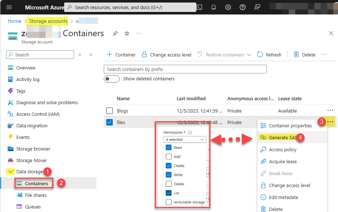Open Activity log in the sidebar
This screenshot has width=338, height=212.
[28, 79]
